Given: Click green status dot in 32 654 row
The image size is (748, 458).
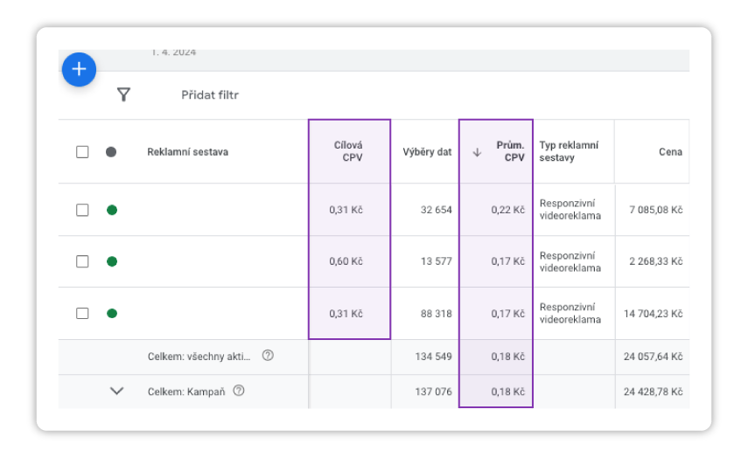Looking at the screenshot, I should (x=111, y=210).
